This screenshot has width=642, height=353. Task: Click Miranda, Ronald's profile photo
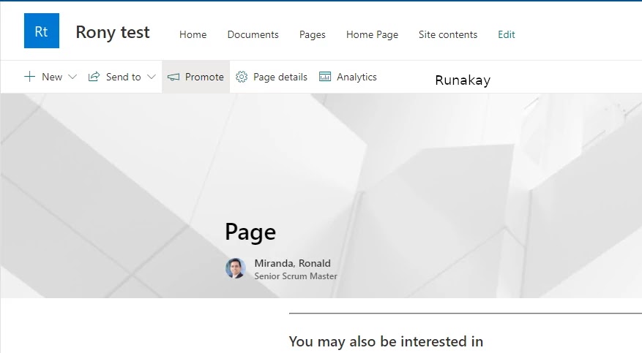236,268
